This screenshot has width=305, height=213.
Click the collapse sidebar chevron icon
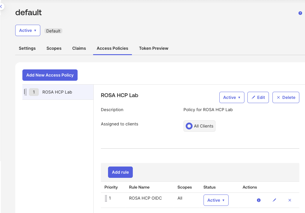1,7
